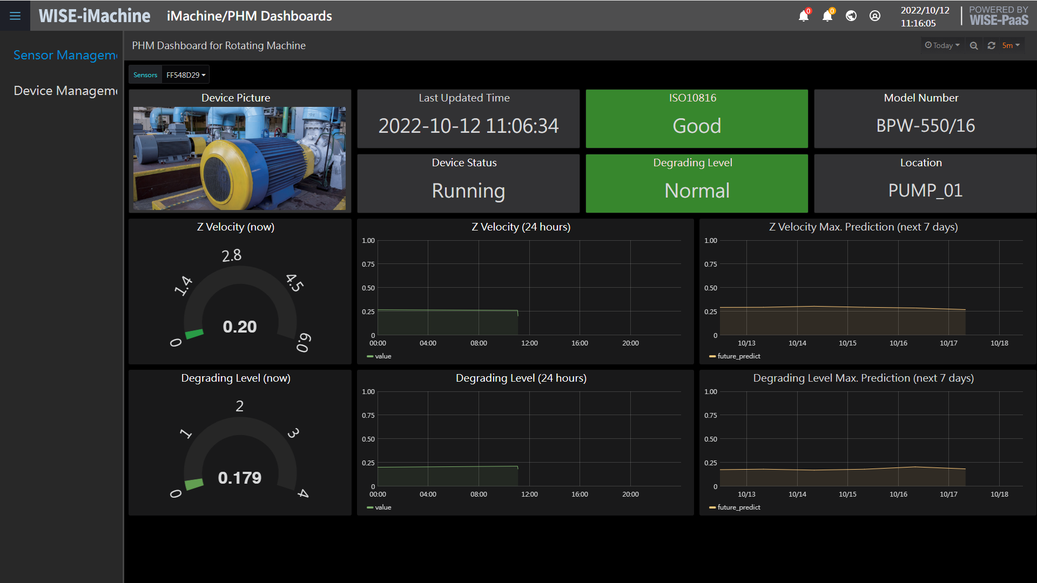Image resolution: width=1037 pixels, height=583 pixels.
Task: Click the Degrading Level Normal status panel
Action: point(696,180)
